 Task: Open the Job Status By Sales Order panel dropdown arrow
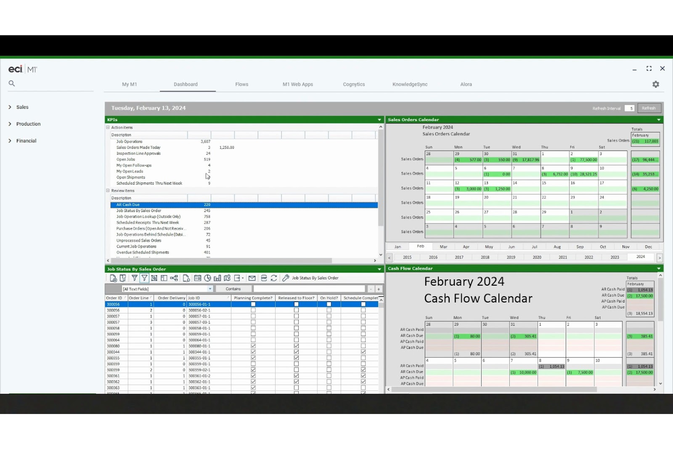click(379, 269)
